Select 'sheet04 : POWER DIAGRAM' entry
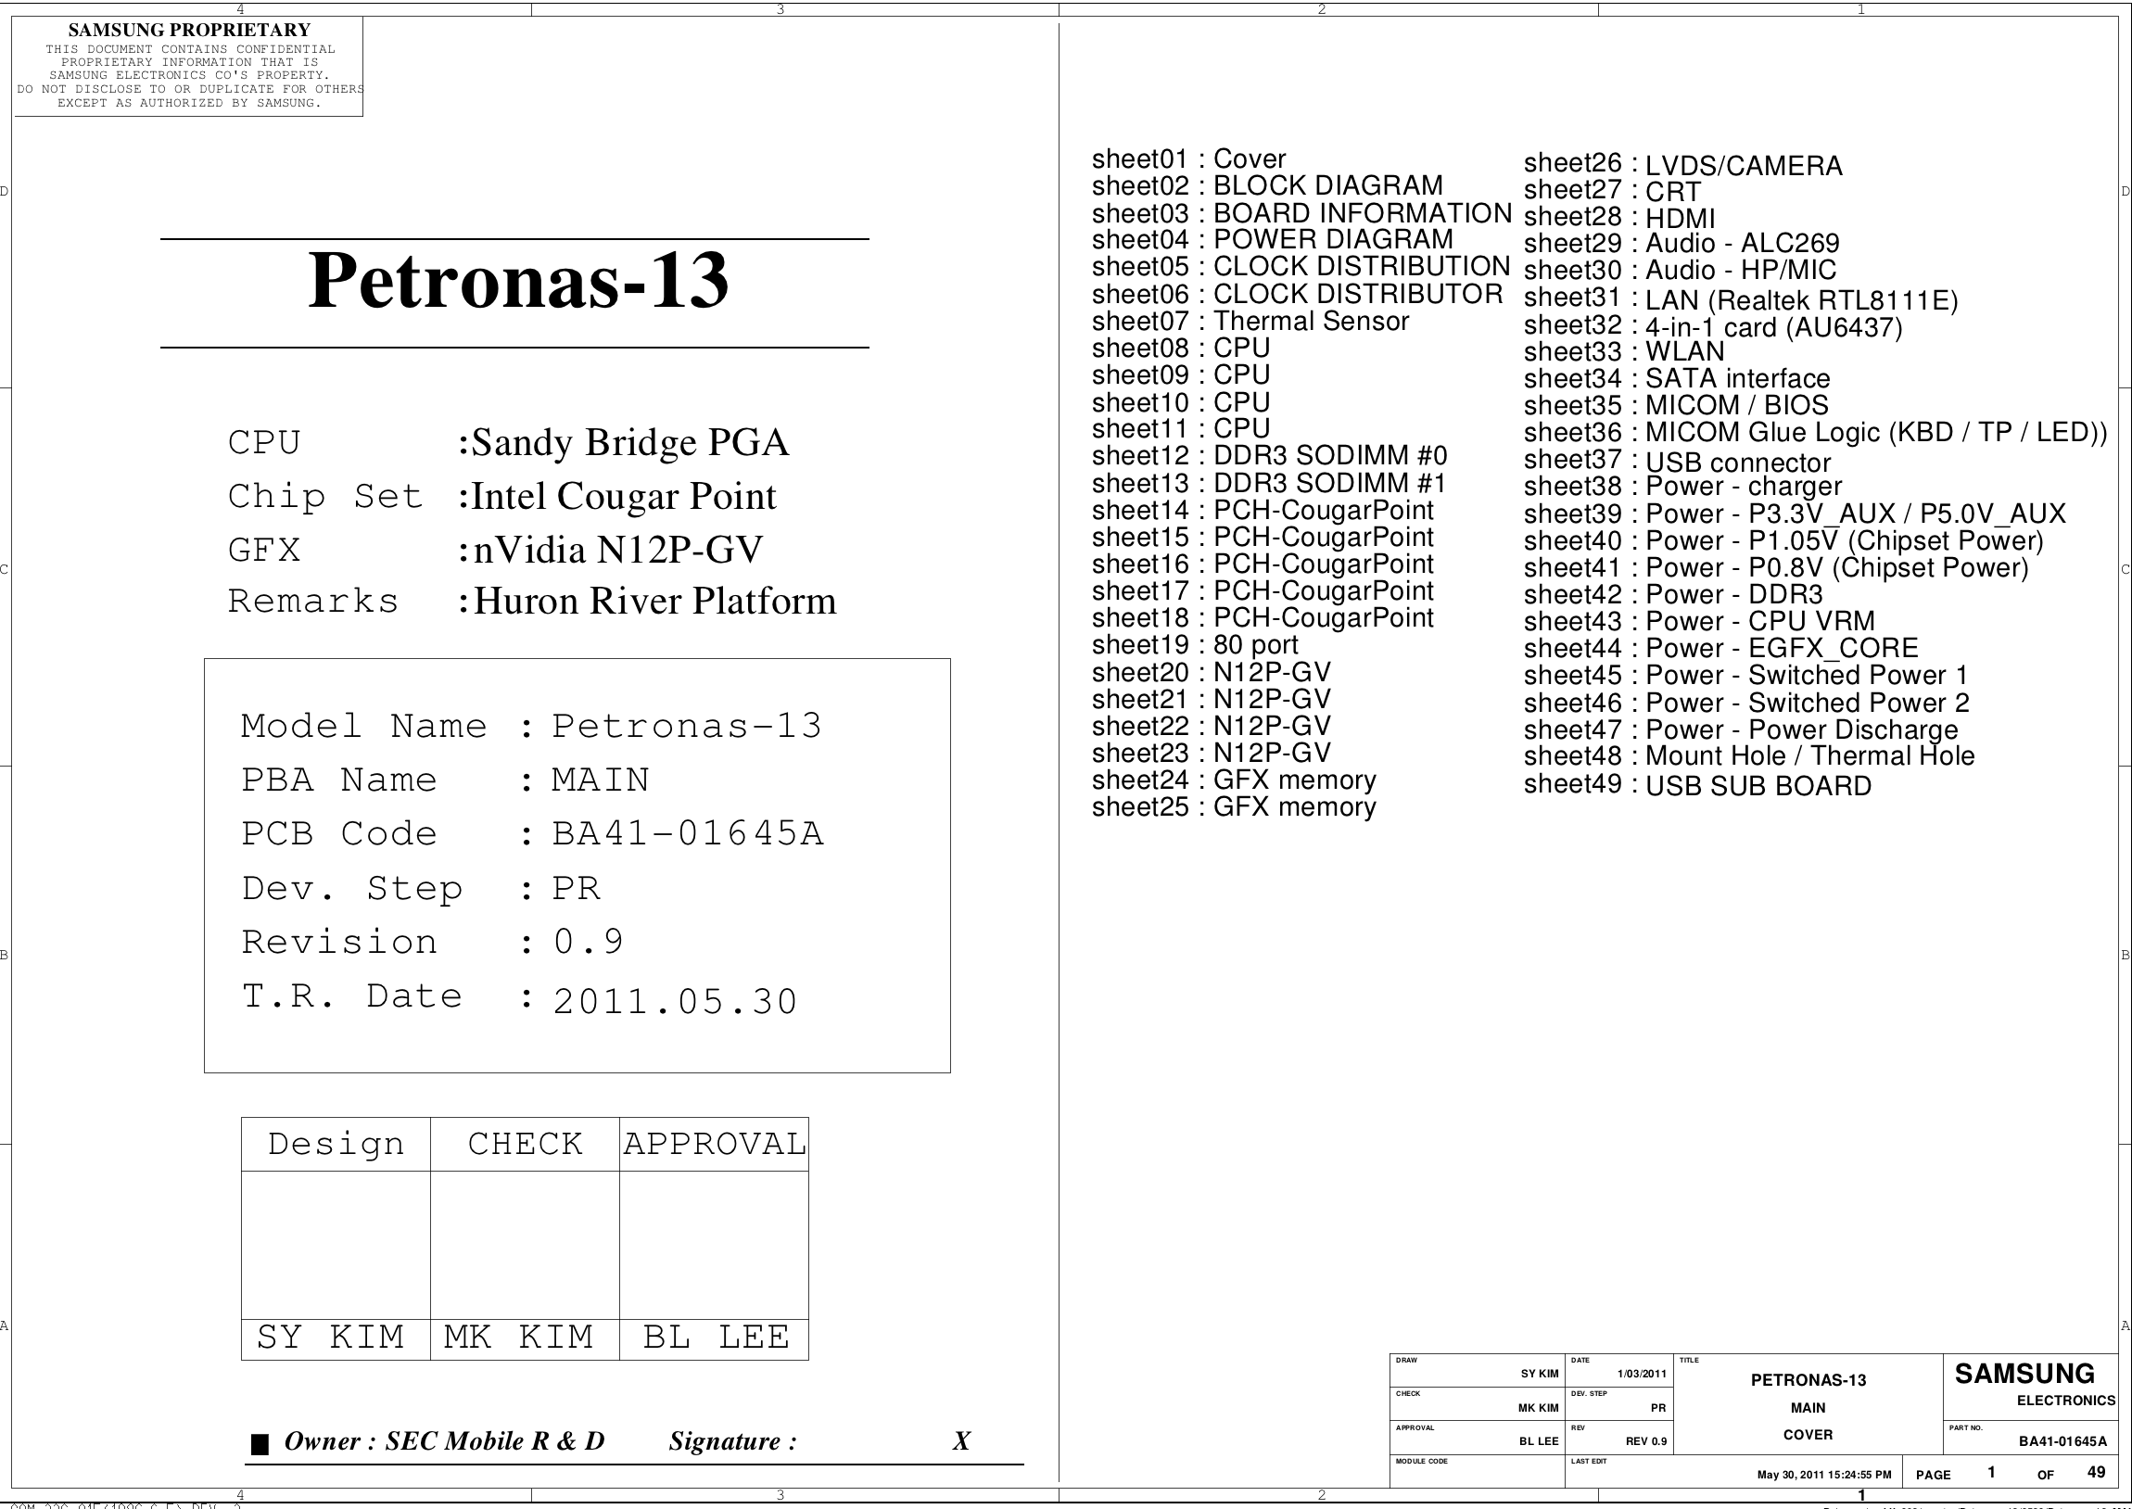 (x=1273, y=240)
